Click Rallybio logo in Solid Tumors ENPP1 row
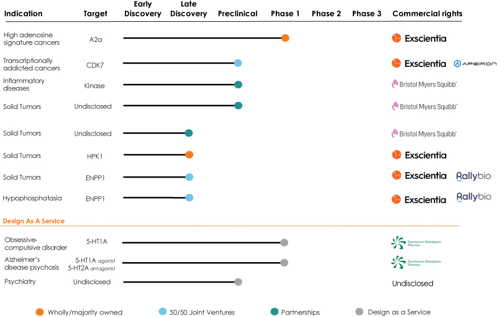The image size is (498, 317). pos(473,176)
